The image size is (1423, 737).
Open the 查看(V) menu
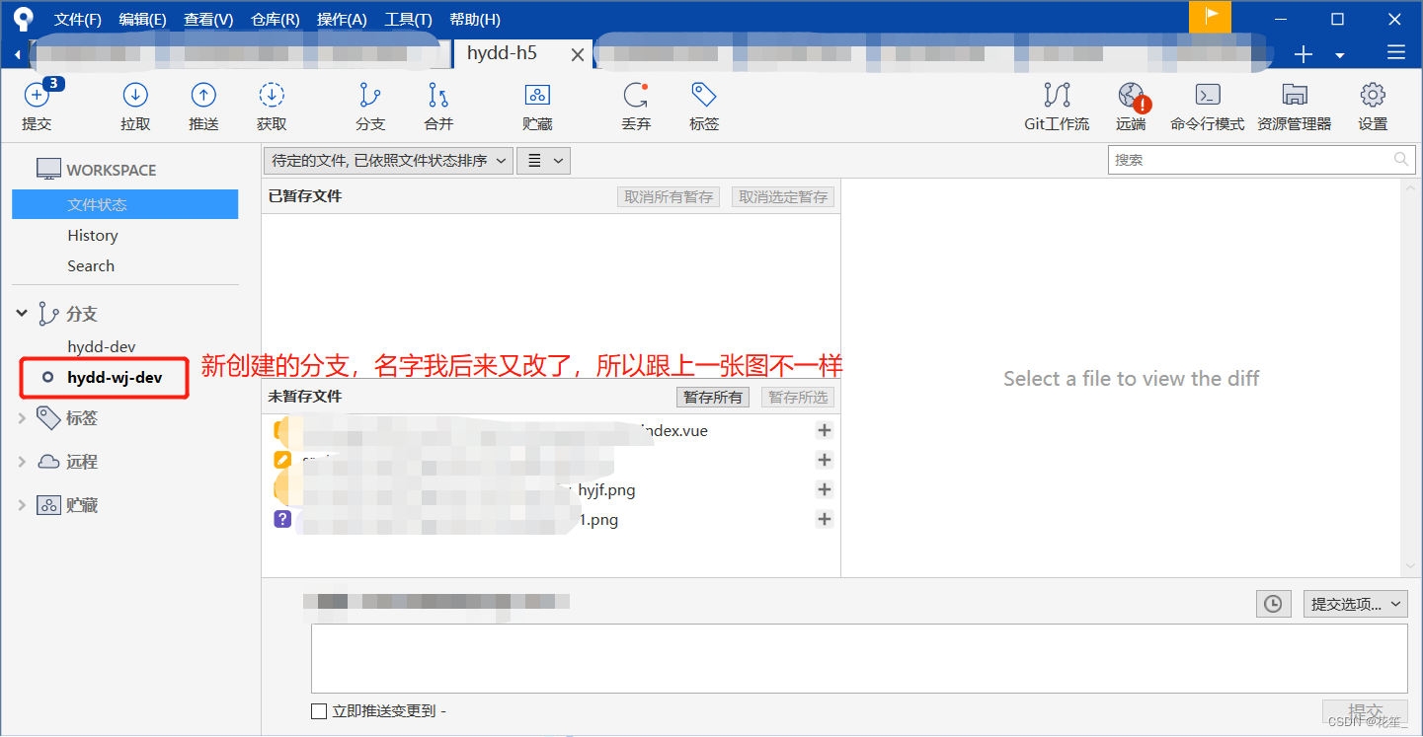208,20
